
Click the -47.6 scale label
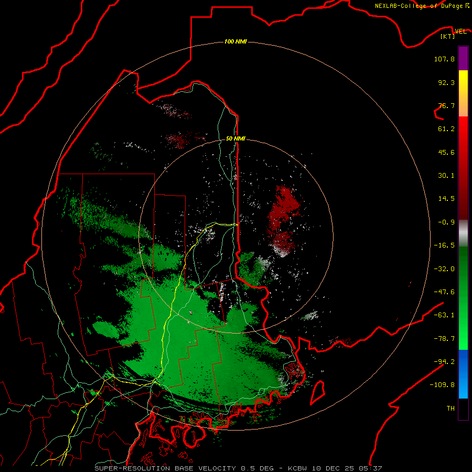pos(444,292)
